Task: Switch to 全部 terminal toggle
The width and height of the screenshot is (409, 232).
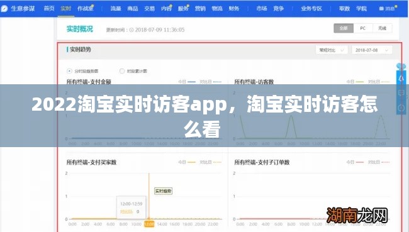Action: pyautogui.click(x=344, y=28)
